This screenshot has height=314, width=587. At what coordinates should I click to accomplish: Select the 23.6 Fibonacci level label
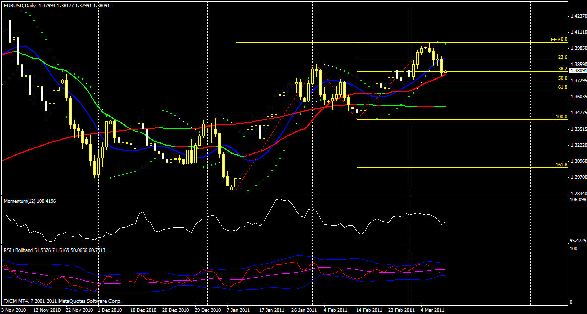click(563, 57)
